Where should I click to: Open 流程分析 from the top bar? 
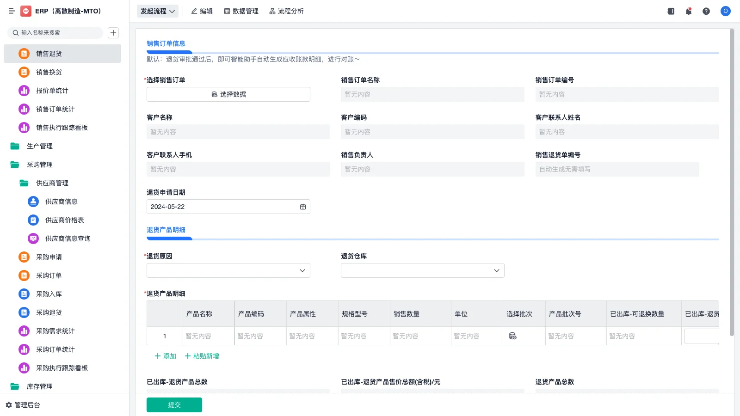click(x=286, y=11)
